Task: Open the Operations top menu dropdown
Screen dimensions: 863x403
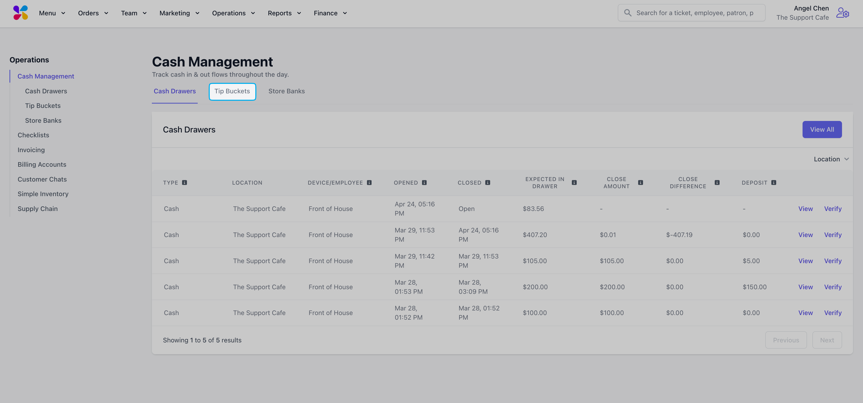Action: (234, 13)
